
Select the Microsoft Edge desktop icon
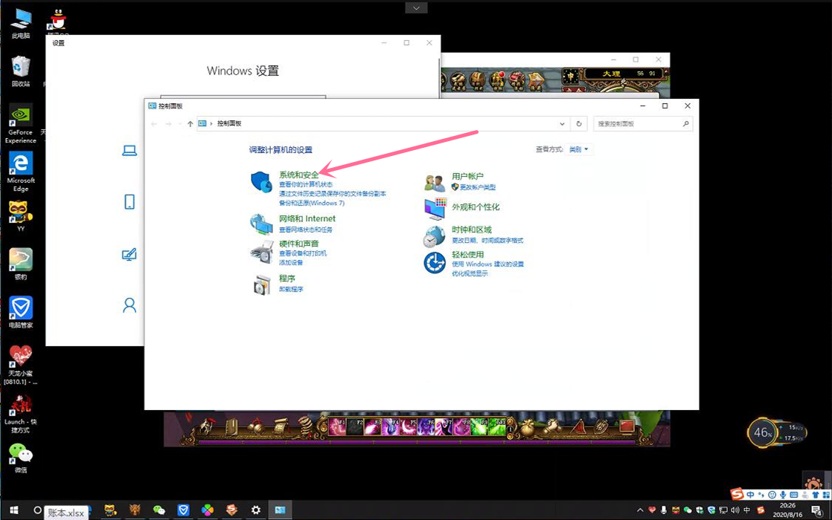pos(21,172)
